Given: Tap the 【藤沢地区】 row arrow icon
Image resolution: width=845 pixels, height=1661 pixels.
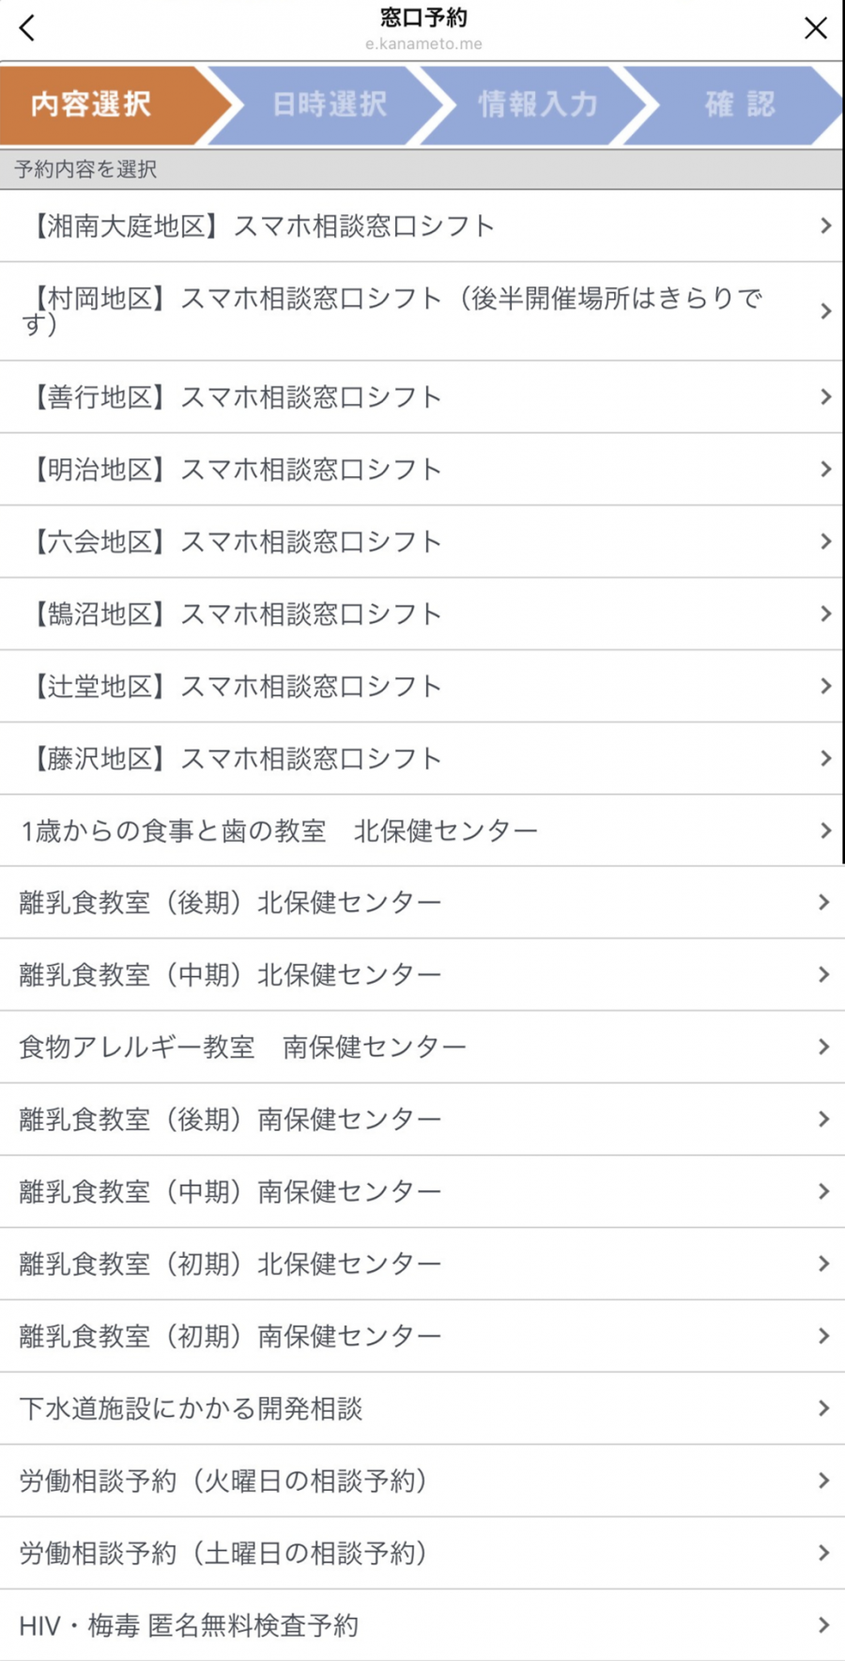Looking at the screenshot, I should (825, 758).
